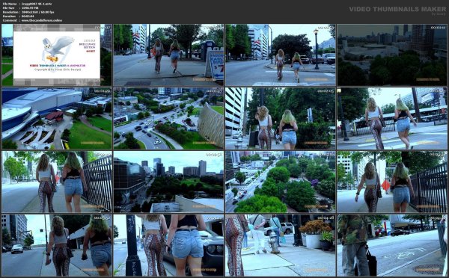Select skyline-over-trees thumbnail with blue sky
The width and height of the screenshot is (449, 278).
click(x=168, y=182)
